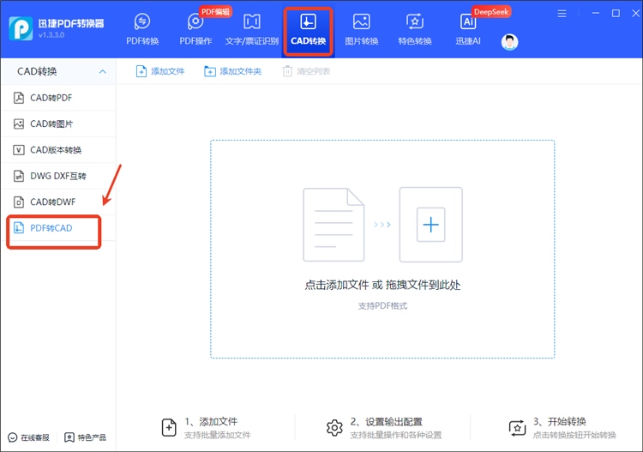Click the document illustration in drop area

334,225
